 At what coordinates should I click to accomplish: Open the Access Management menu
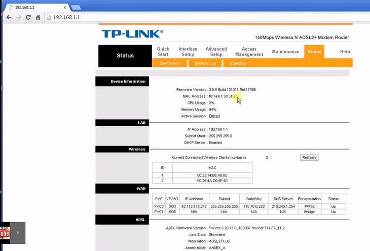[249, 52]
